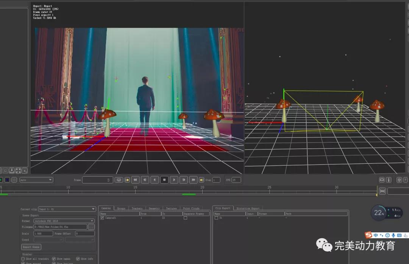Click frame 20 on the timeline
This screenshot has height=264, width=409.
pyautogui.click(x=202, y=191)
